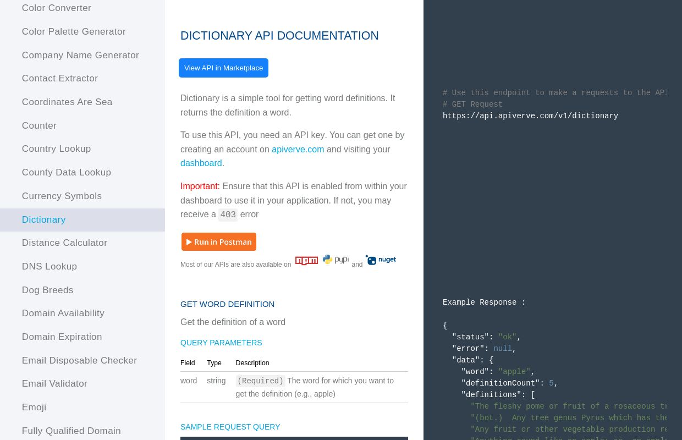Click 'The fleshy pome or fruit' definition line

[568, 406]
